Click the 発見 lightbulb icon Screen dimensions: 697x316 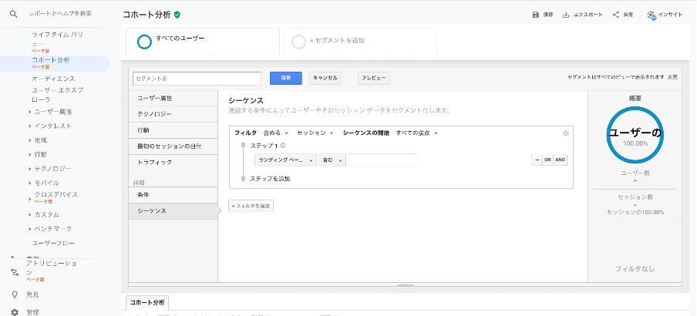pyautogui.click(x=14, y=294)
